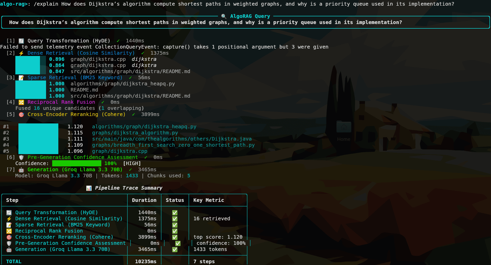Click the memo icon in the Sparse Retrieval table row
The width and height of the screenshot is (491, 265).
tap(9, 225)
